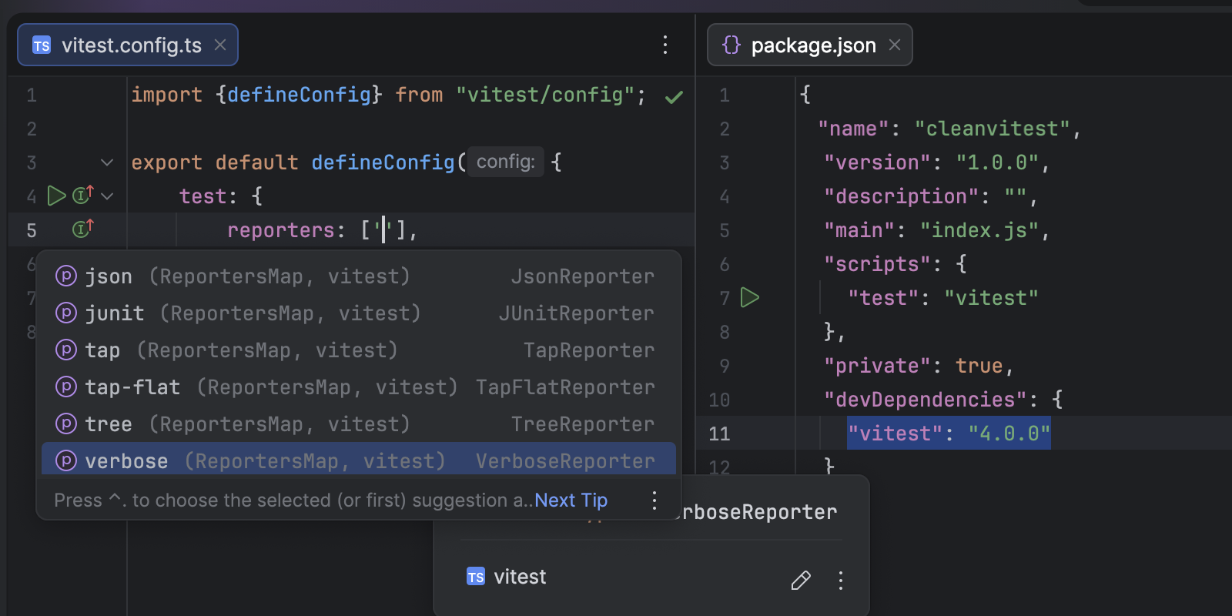The image size is (1232, 616).
Task: Click the Next Tip link
Action: tap(571, 500)
